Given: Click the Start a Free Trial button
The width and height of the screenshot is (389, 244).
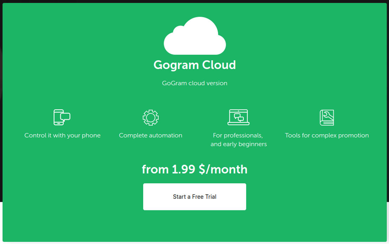Looking at the screenshot, I should pyautogui.click(x=194, y=197).
